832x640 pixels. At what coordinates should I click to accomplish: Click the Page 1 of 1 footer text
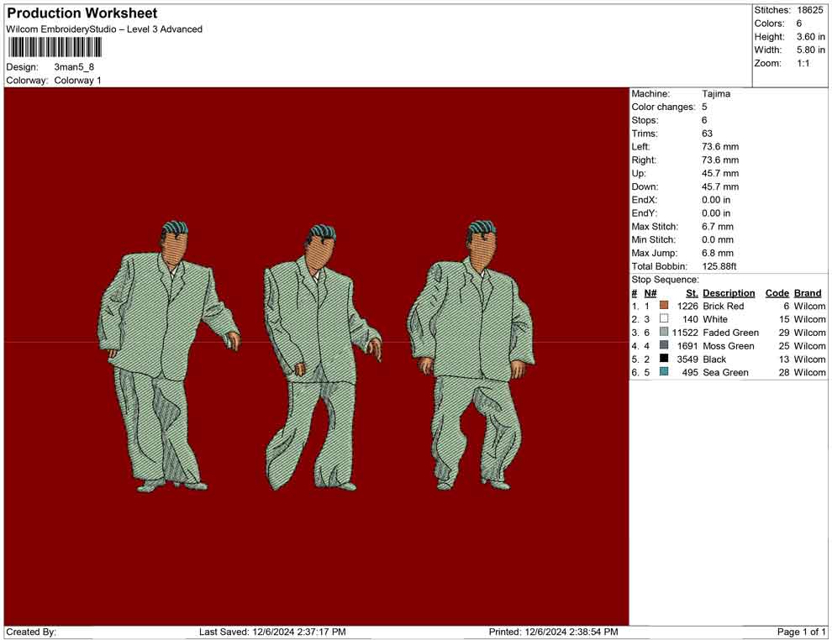coord(802,632)
